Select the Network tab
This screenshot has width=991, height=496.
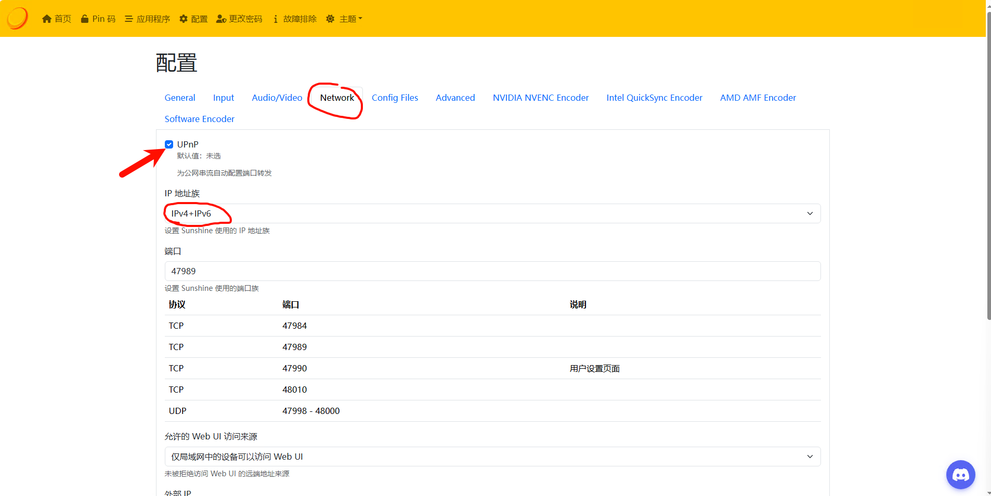click(x=337, y=98)
